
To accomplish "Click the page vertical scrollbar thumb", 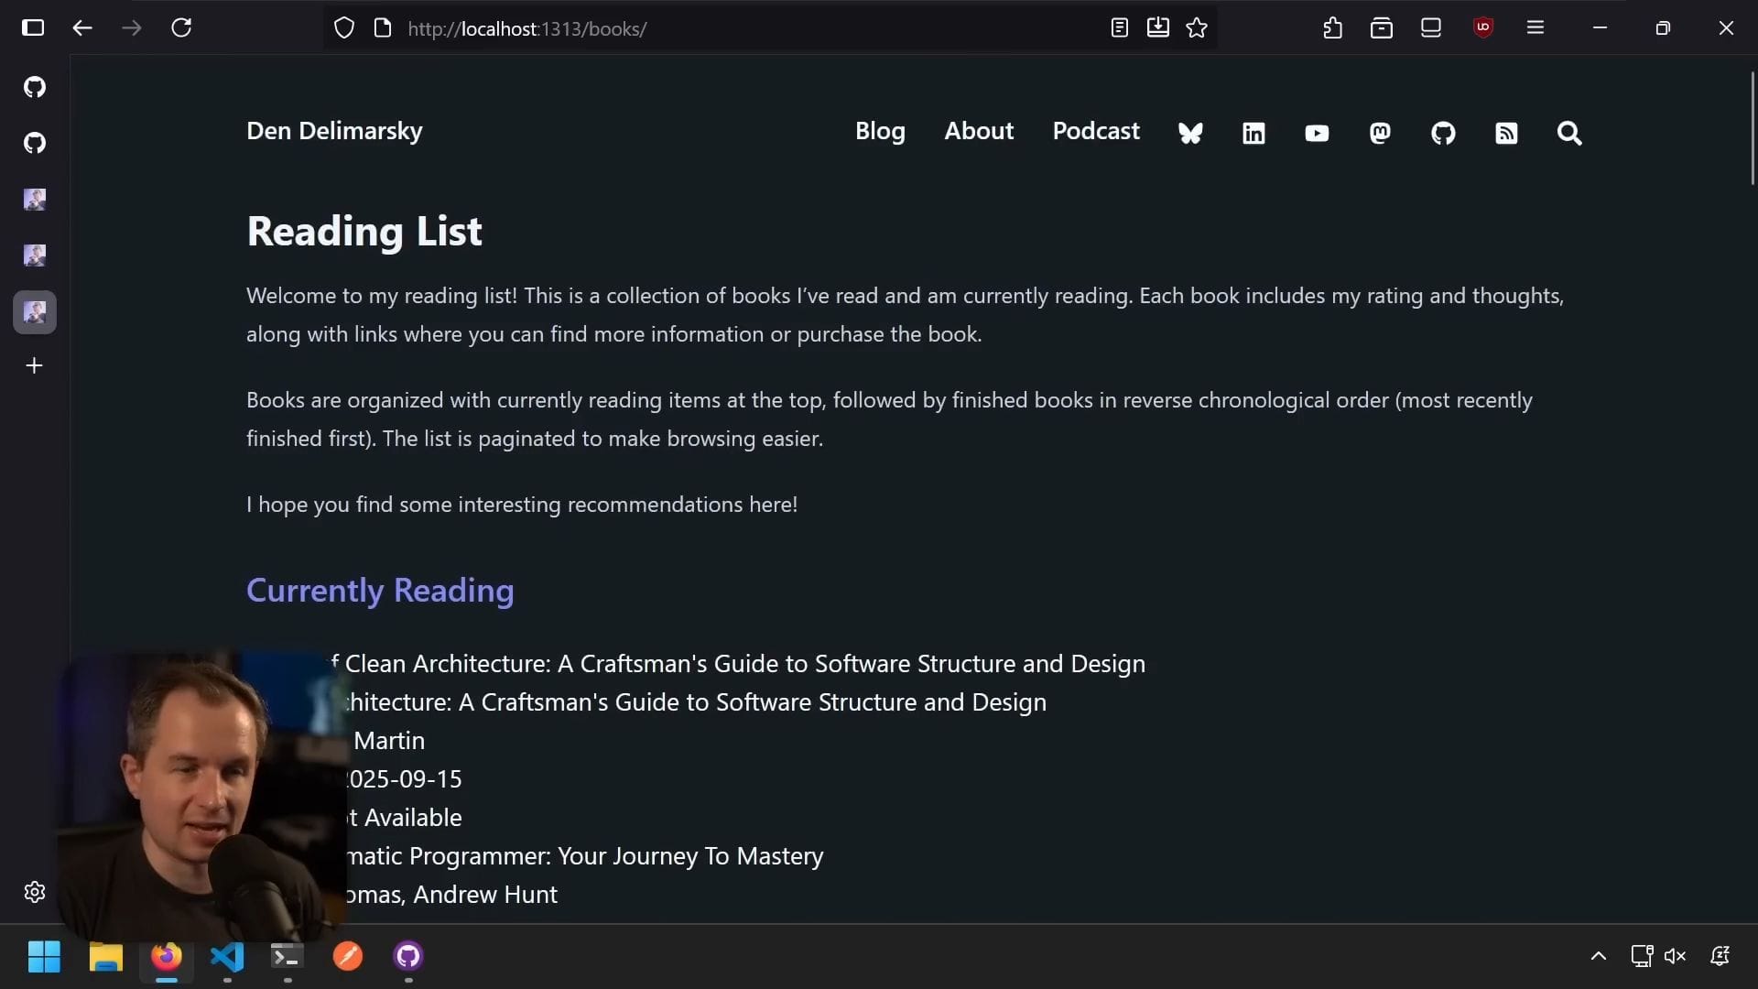I will [1753, 128].
